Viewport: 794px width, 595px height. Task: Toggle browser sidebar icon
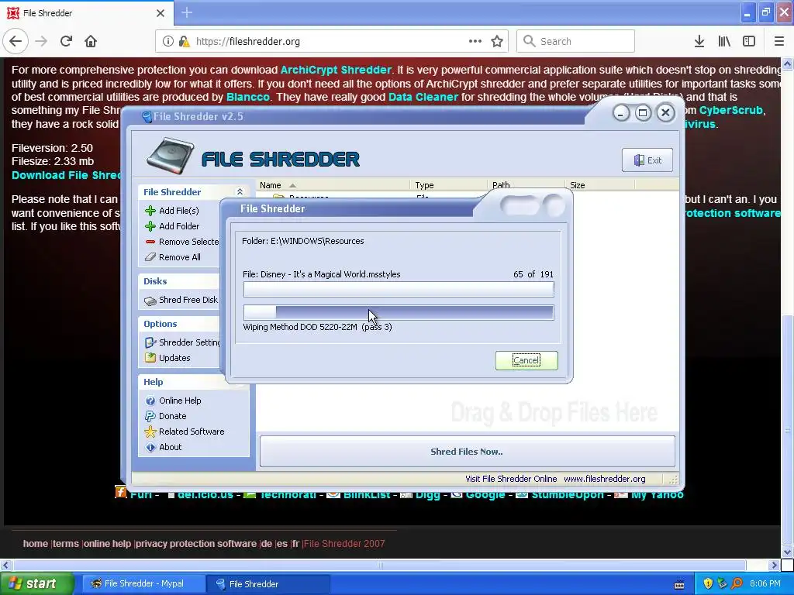749,42
